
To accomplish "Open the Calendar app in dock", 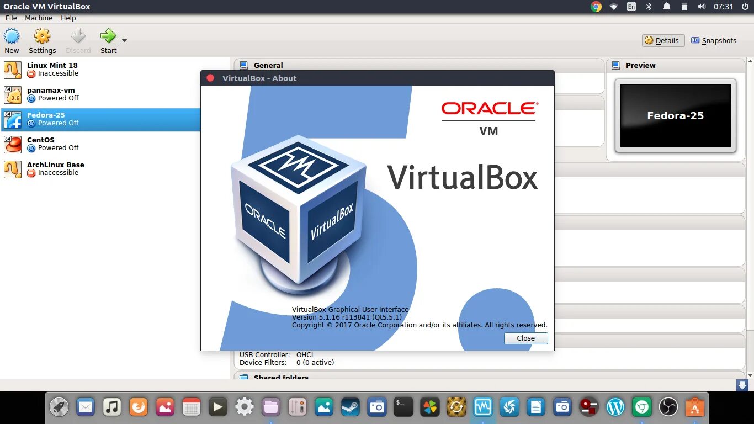I will coord(192,407).
